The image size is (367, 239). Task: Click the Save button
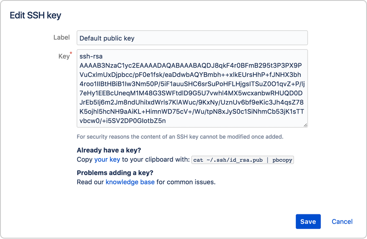pos(308,221)
